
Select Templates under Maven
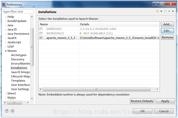(18, 80)
